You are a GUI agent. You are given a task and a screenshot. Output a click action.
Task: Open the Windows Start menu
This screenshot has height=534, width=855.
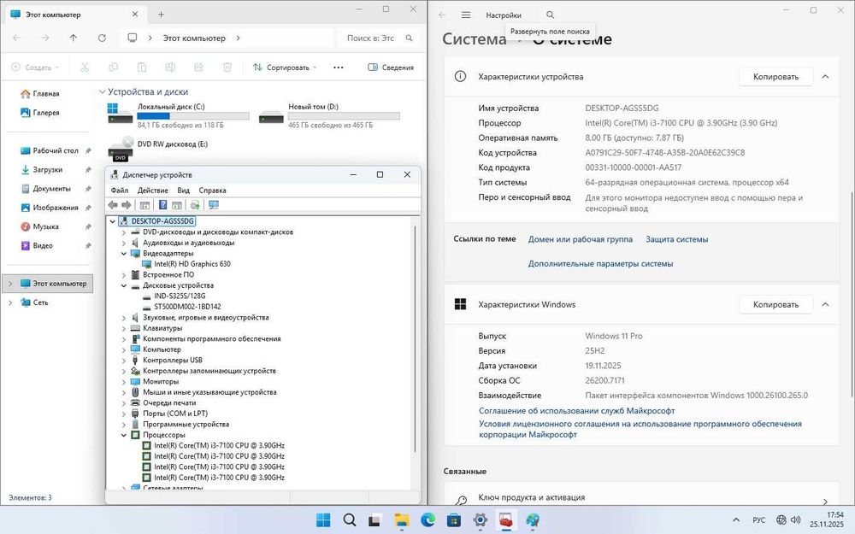click(x=323, y=519)
